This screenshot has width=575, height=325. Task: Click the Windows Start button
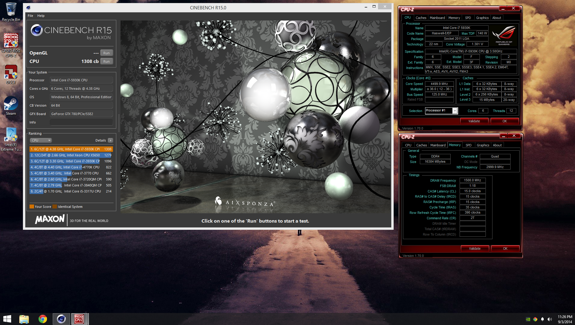pyautogui.click(x=7, y=319)
